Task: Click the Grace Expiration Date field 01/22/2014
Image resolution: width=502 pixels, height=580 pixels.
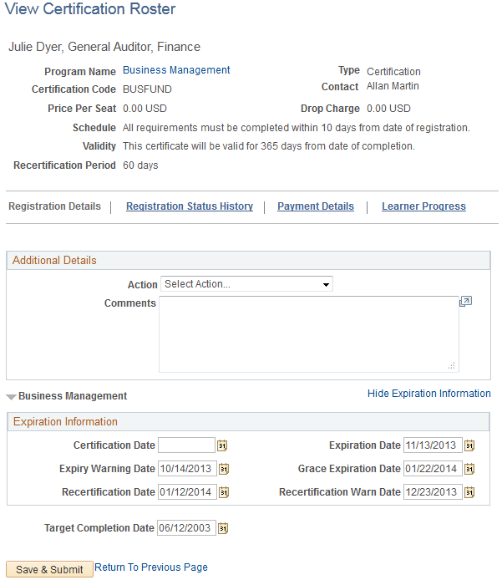Action: coord(433,469)
